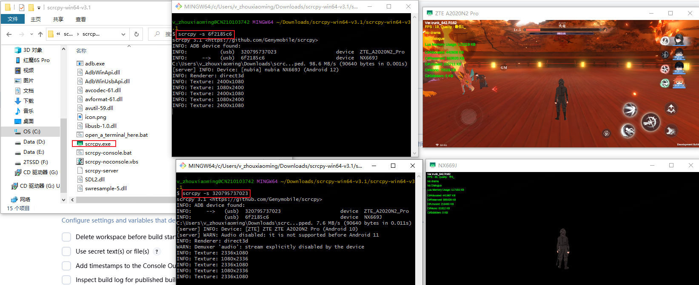Open 下载 folder in navigation pane

click(29, 101)
